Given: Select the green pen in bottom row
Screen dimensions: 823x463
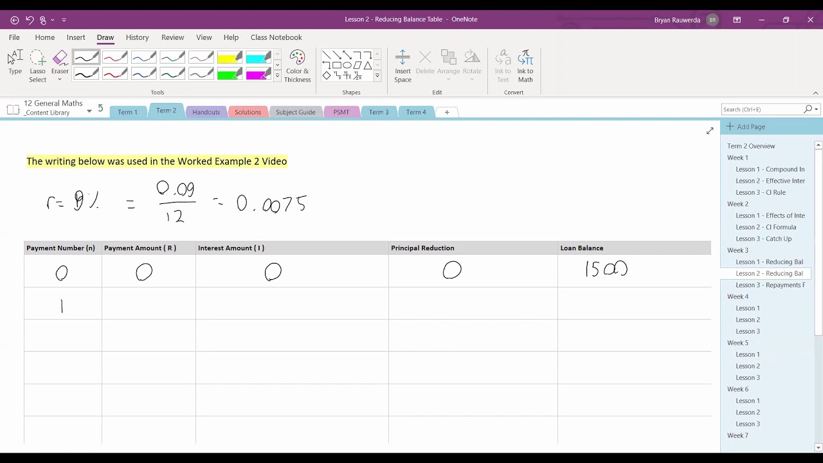Looking at the screenshot, I should [172, 74].
